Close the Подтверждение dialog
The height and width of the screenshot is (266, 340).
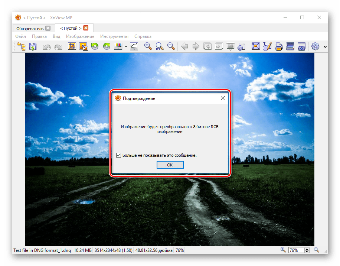[x=222, y=98]
